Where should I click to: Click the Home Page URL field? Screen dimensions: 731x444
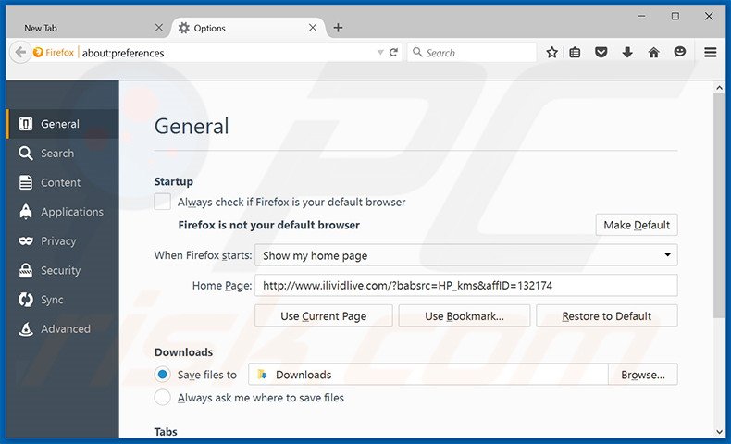point(465,286)
